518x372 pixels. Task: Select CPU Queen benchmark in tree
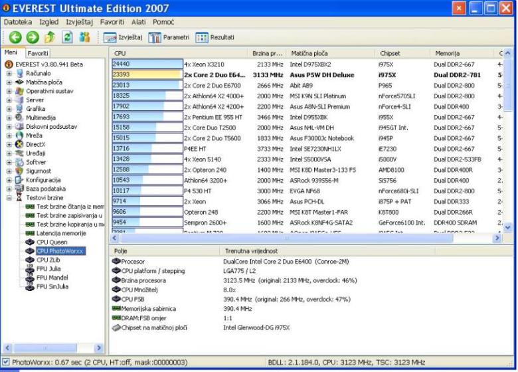tap(52, 243)
